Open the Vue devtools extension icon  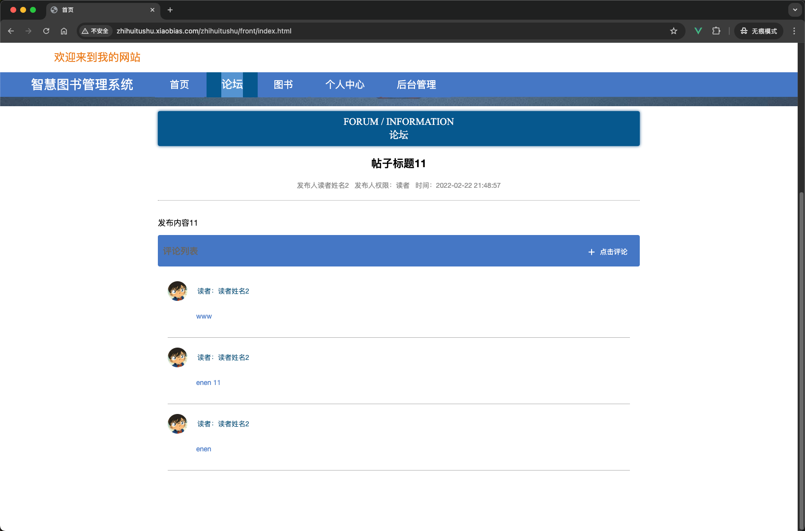point(698,31)
